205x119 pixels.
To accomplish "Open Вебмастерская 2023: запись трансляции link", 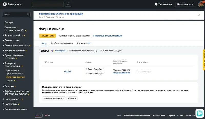I will pyautogui.click(x=61, y=14).
